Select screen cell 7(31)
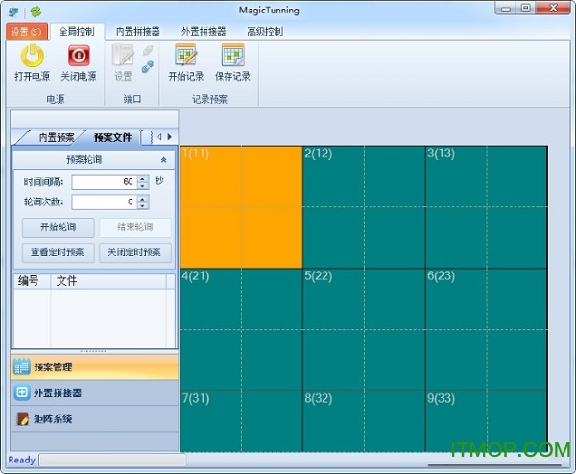 [x=241, y=421]
